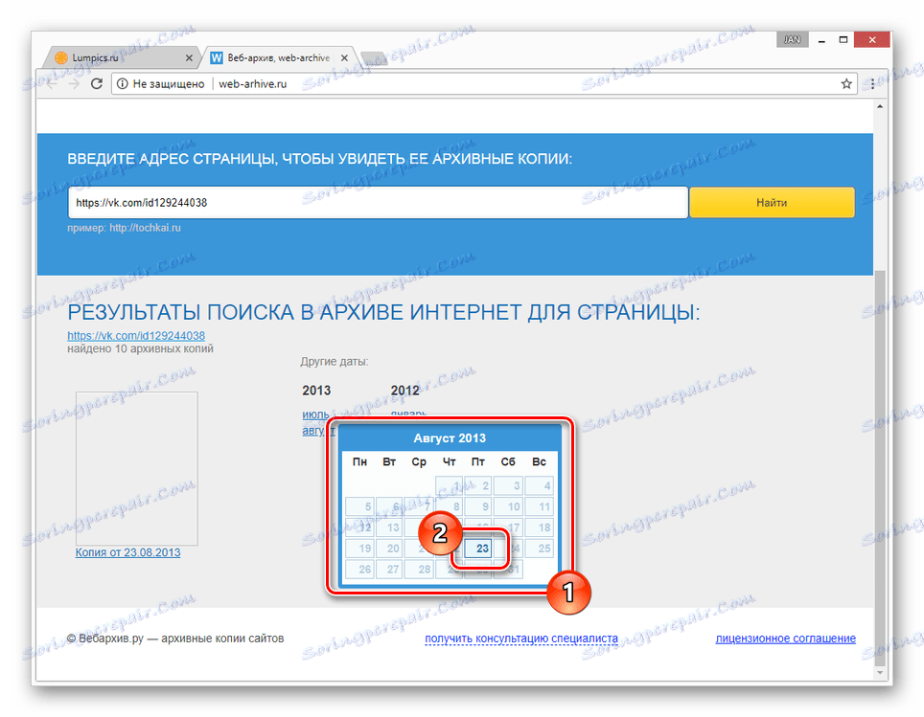924x717 pixels.
Task: Click day 25 in the calendar
Action: tap(540, 549)
